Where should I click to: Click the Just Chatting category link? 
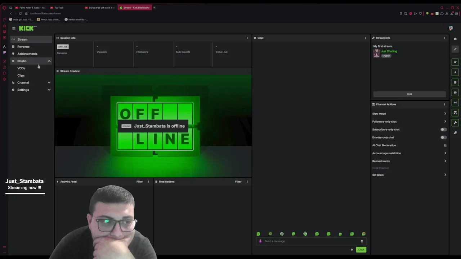pyautogui.click(x=389, y=51)
